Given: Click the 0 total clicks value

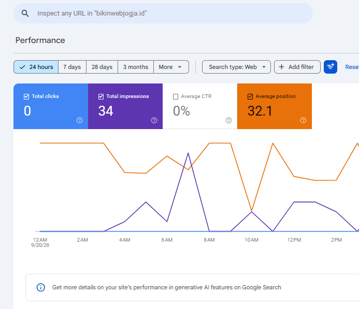Looking at the screenshot, I should tap(27, 111).
